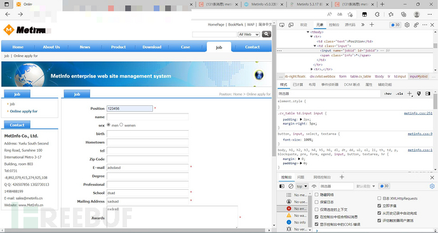The image size is (438, 233).
Task: Switch to the 欢迎 (Welcome) DevTools tab
Action: pyautogui.click(x=303, y=25)
